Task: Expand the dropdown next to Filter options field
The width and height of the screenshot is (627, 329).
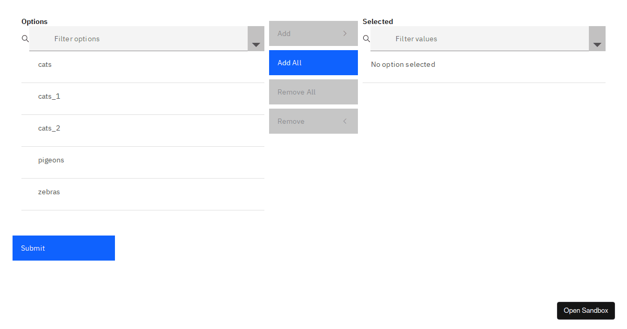Action: [256, 45]
